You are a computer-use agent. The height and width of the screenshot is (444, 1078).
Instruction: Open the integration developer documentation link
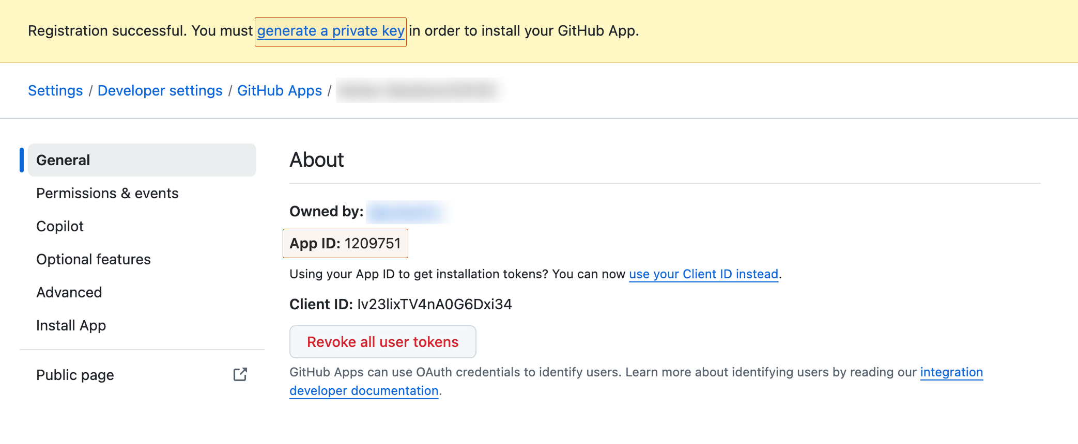pos(363,390)
